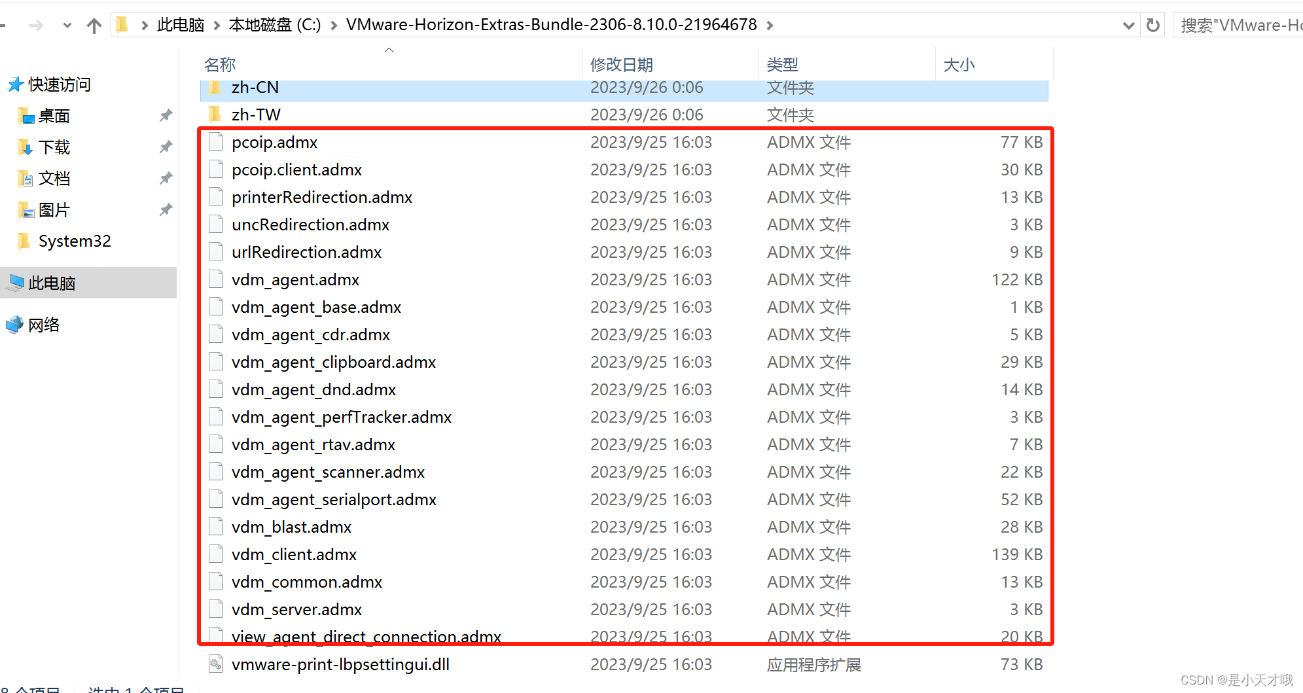Image resolution: width=1303 pixels, height=693 pixels.
Task: Select printerRedirection.admx file icon
Action: (215, 197)
